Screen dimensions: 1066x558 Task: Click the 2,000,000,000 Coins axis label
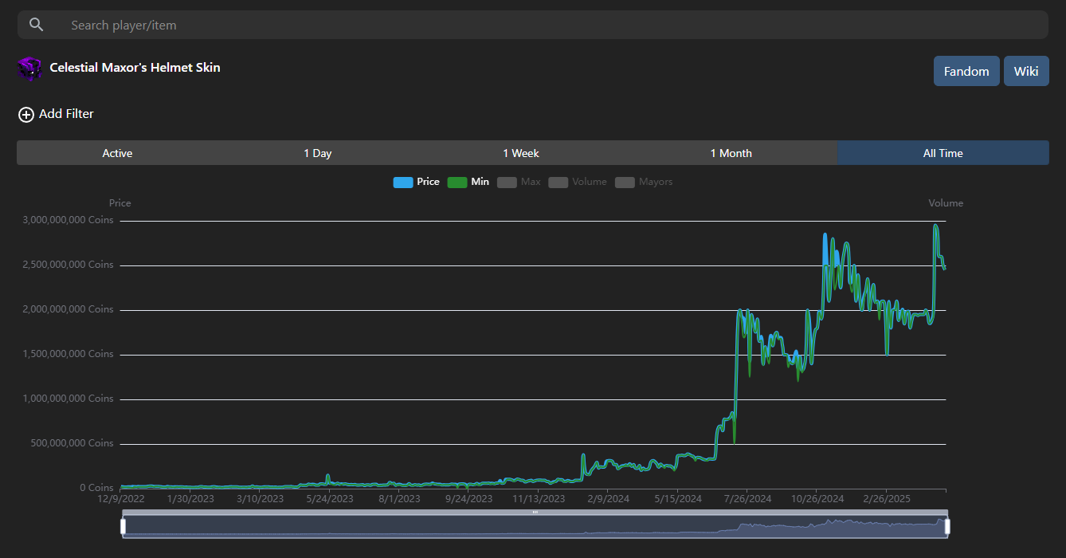click(68, 309)
